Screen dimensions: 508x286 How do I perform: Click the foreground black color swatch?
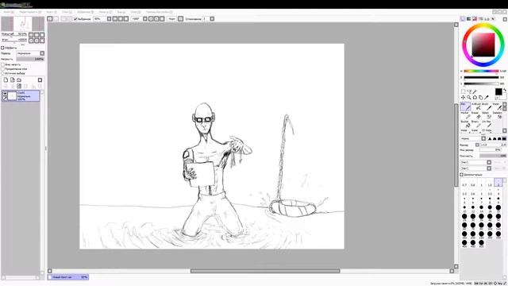pos(498,92)
